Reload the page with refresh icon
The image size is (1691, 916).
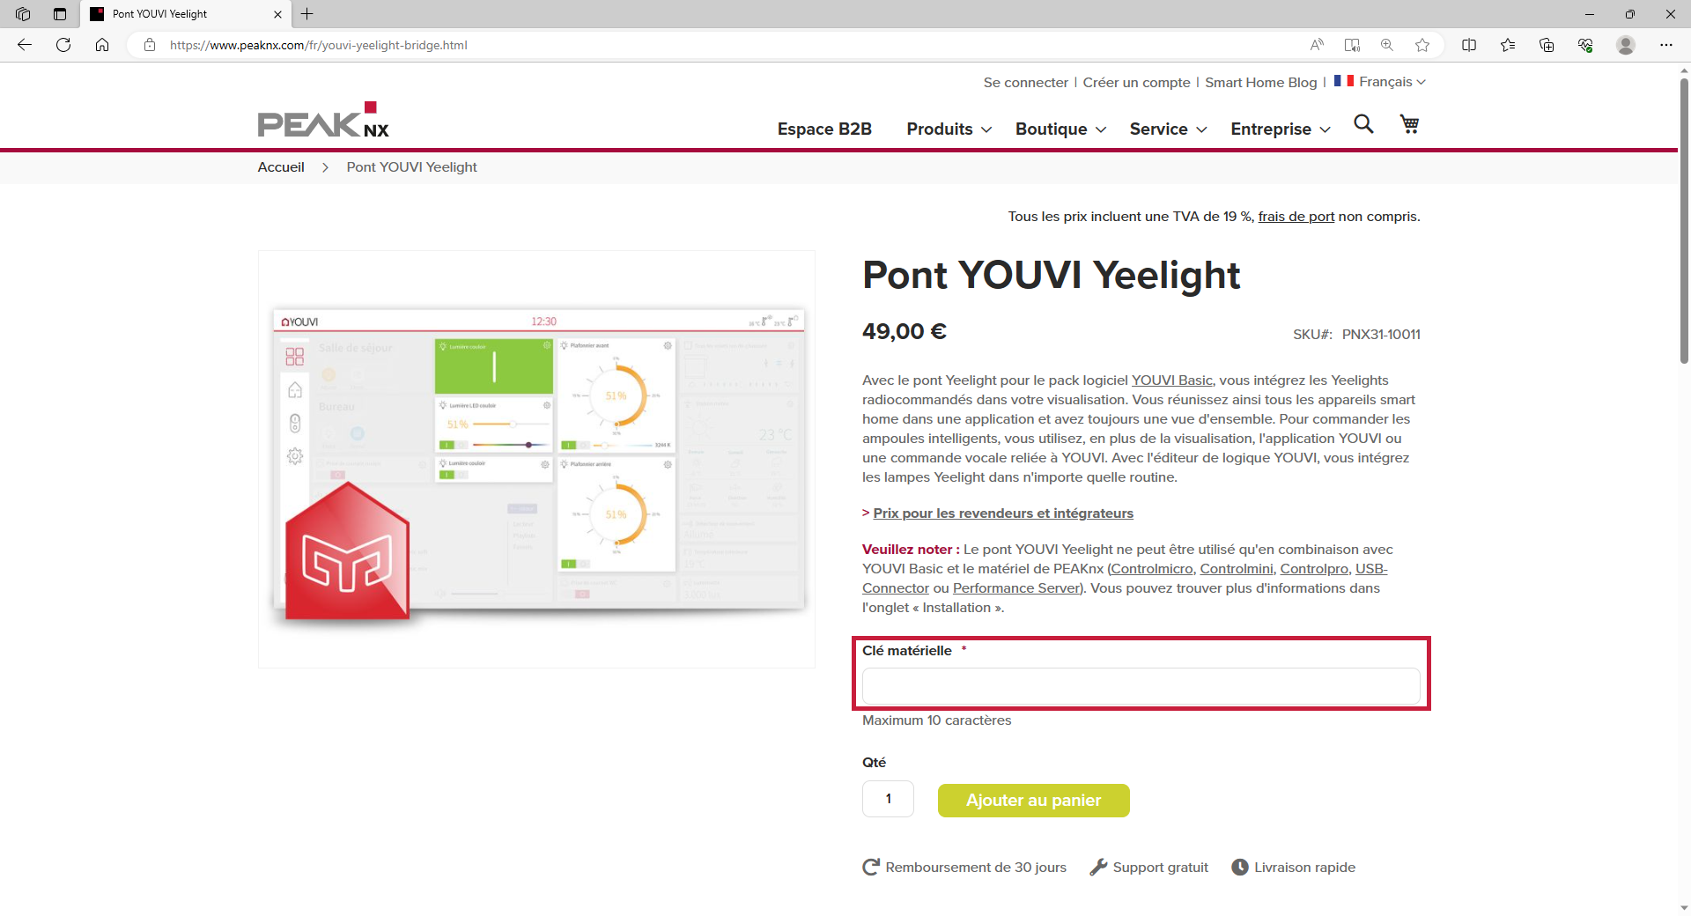[x=63, y=45]
